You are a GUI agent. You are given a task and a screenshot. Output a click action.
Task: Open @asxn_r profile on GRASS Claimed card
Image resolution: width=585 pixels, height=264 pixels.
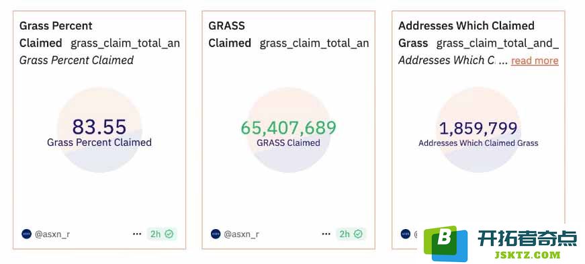(x=241, y=234)
